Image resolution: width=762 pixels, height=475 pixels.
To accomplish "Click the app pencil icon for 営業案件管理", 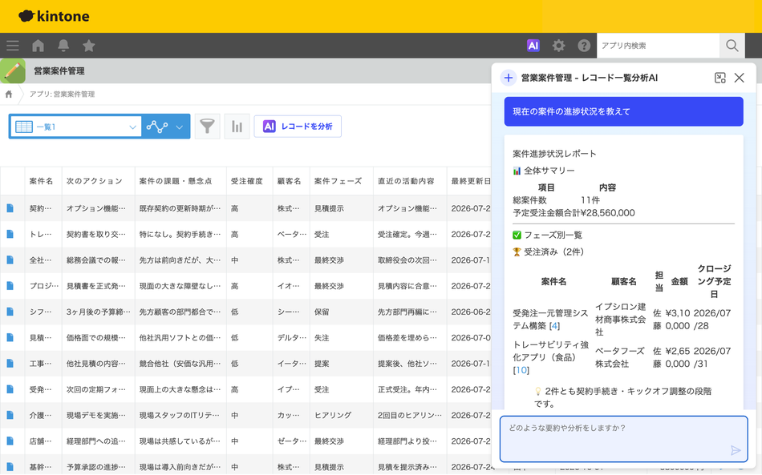I will [x=13, y=70].
